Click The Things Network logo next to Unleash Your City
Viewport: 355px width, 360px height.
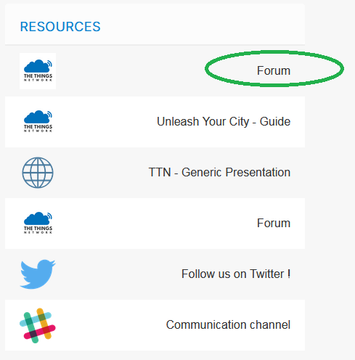tap(38, 121)
